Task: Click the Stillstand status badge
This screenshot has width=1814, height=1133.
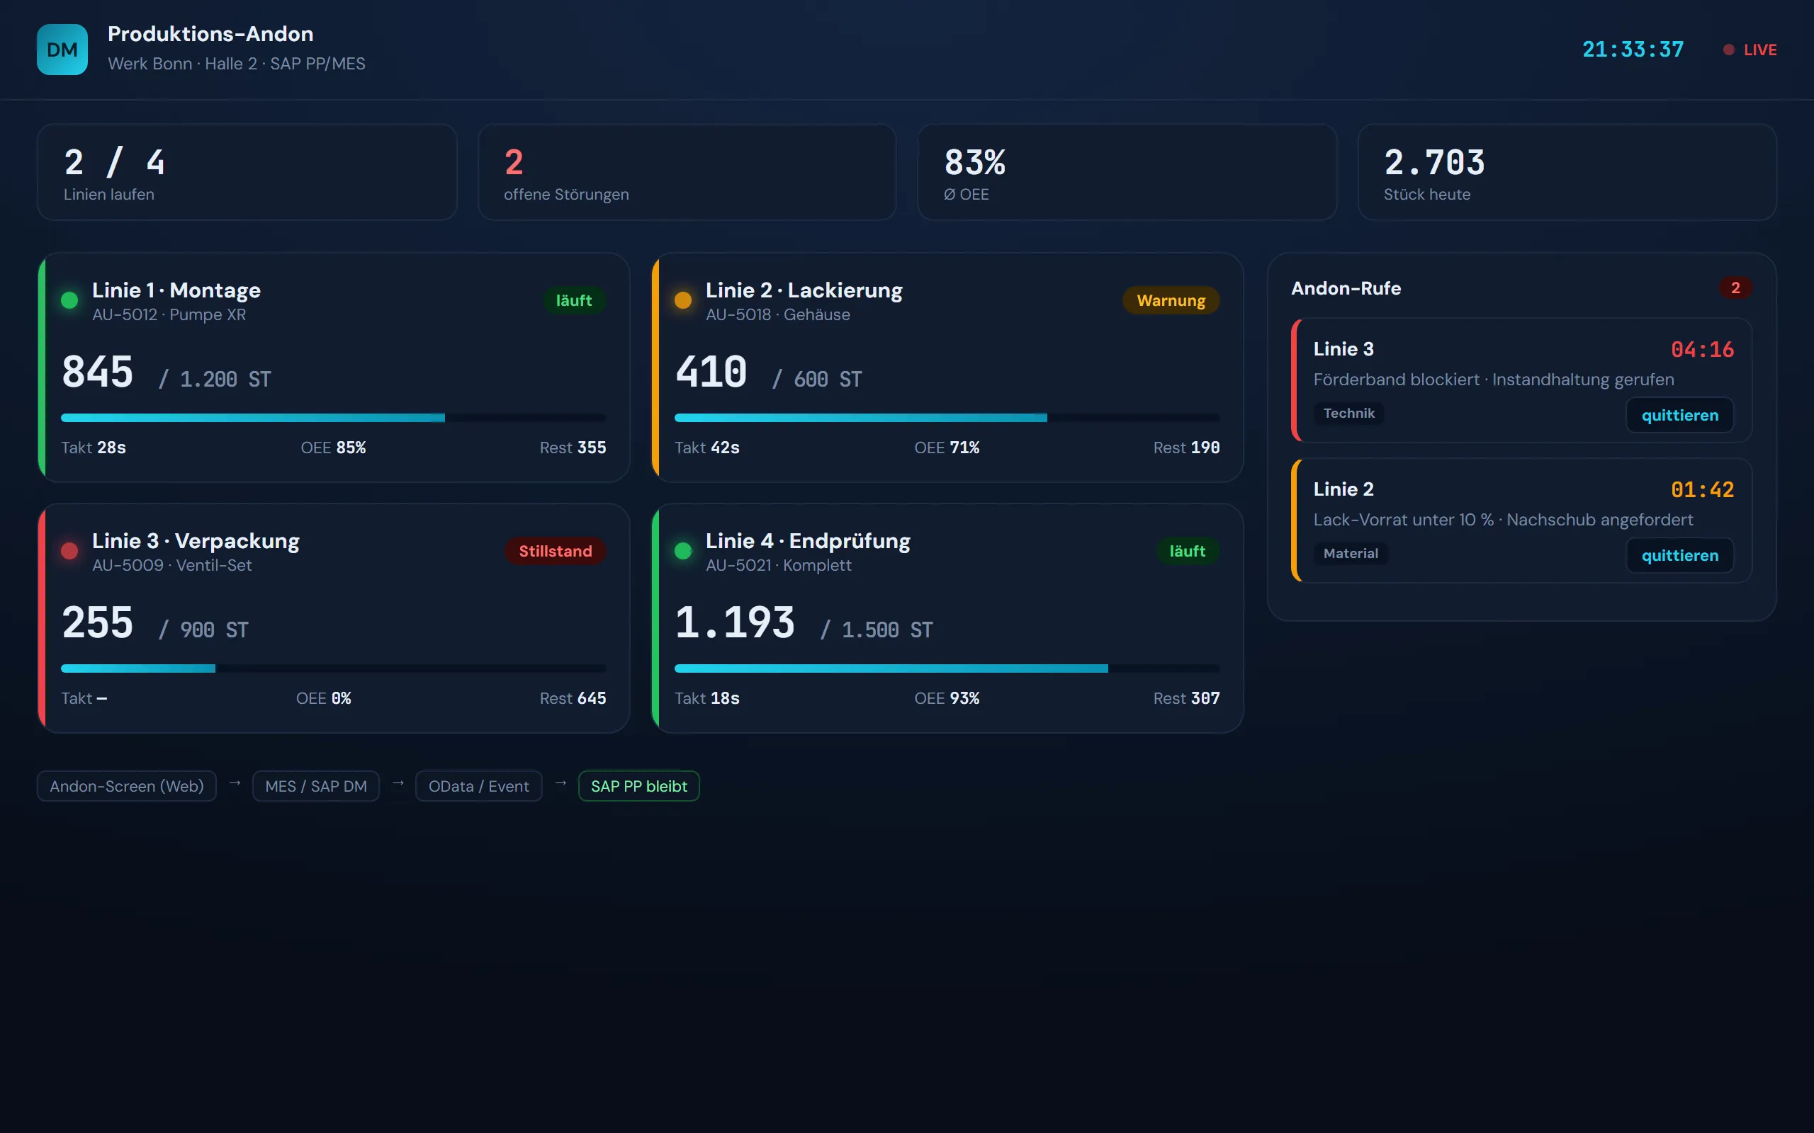Action: point(555,551)
